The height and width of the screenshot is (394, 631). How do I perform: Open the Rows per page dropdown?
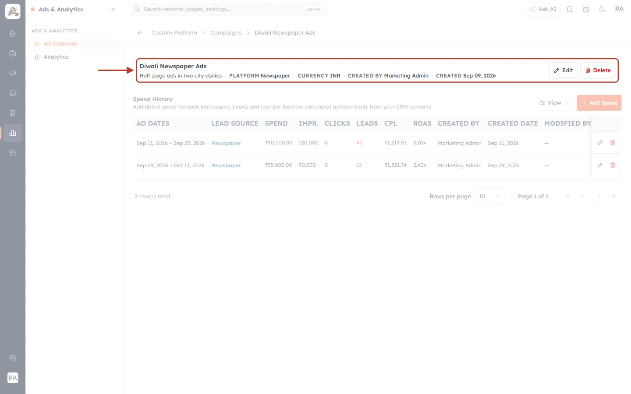tap(489, 197)
